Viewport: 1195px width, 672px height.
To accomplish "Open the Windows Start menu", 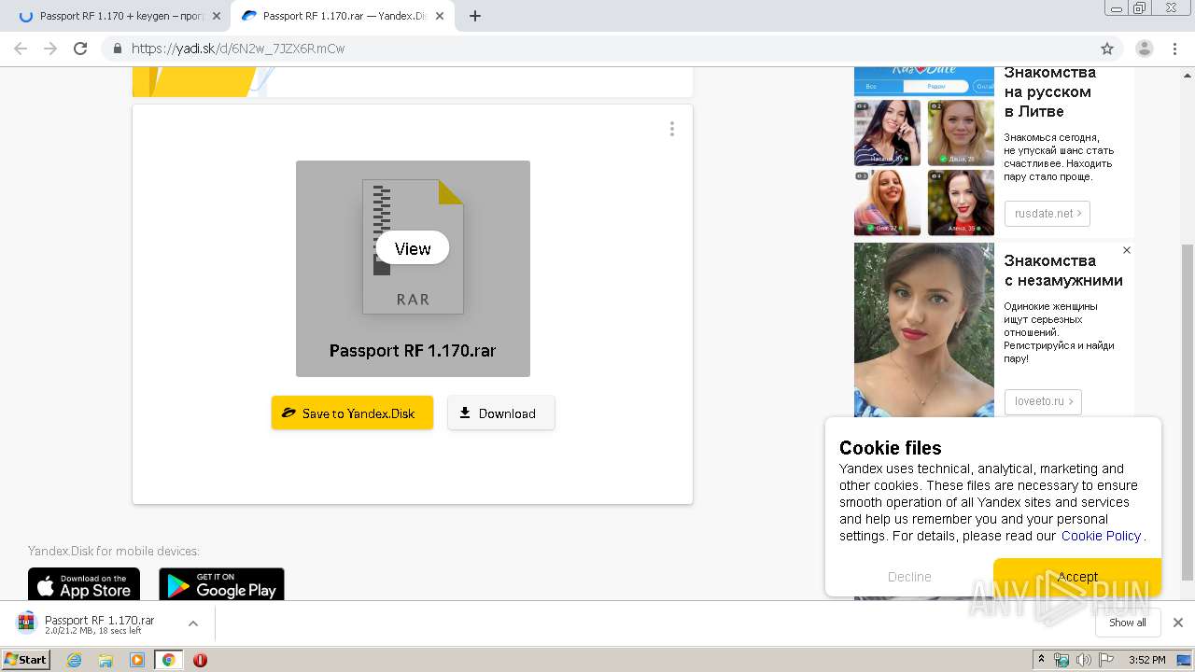I will [26, 660].
